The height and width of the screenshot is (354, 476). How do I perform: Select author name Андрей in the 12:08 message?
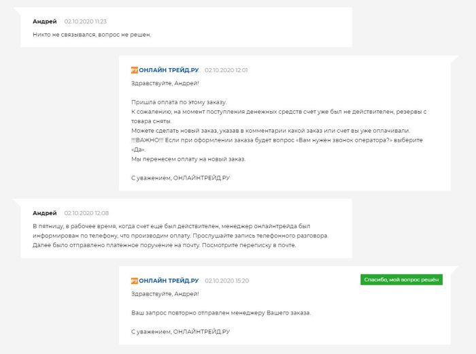(x=45, y=212)
